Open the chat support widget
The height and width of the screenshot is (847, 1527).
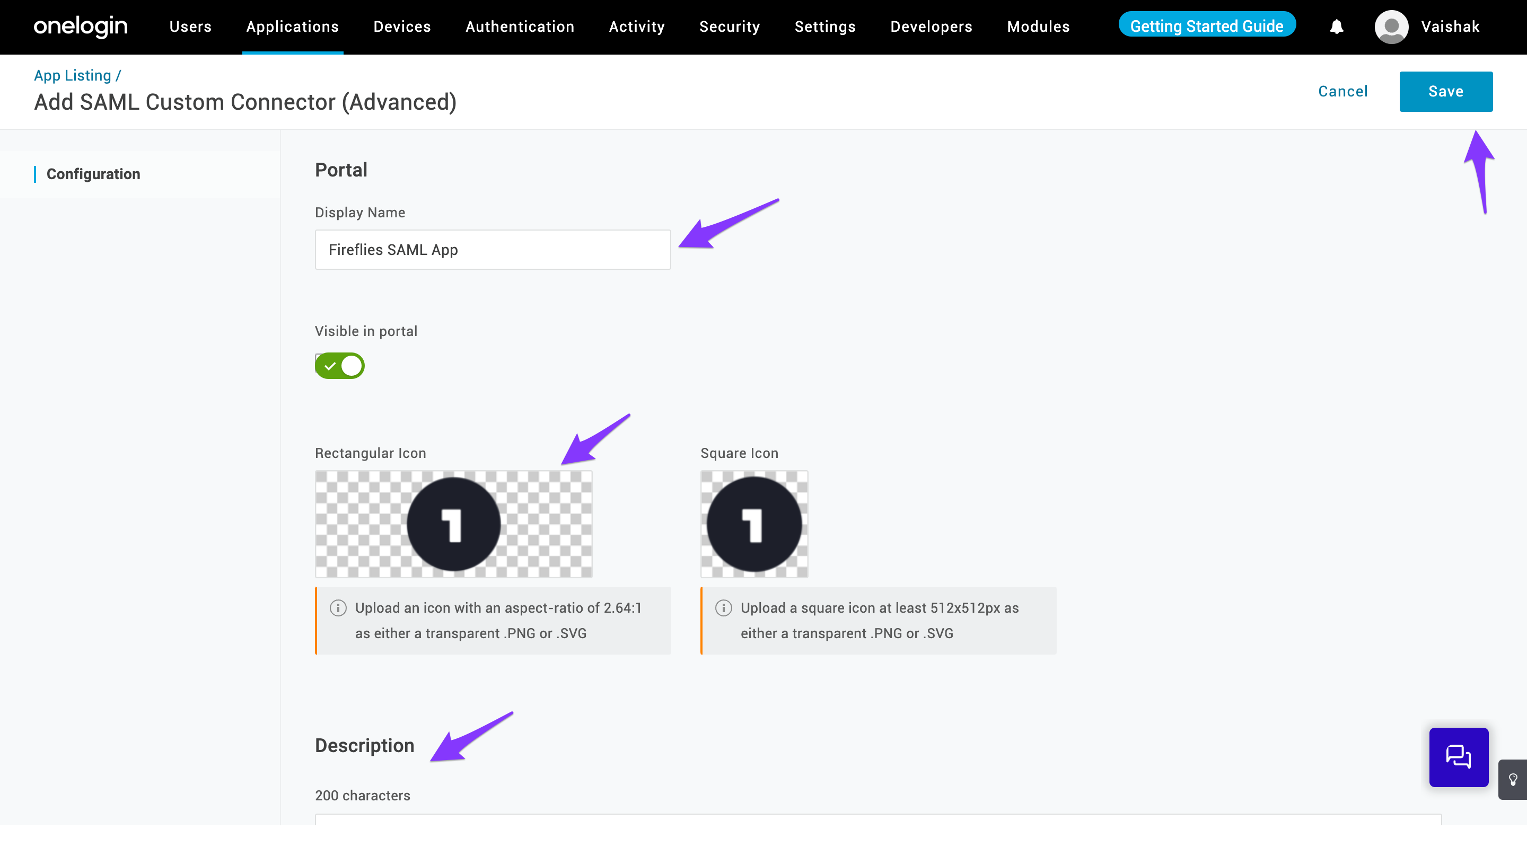coord(1458,757)
